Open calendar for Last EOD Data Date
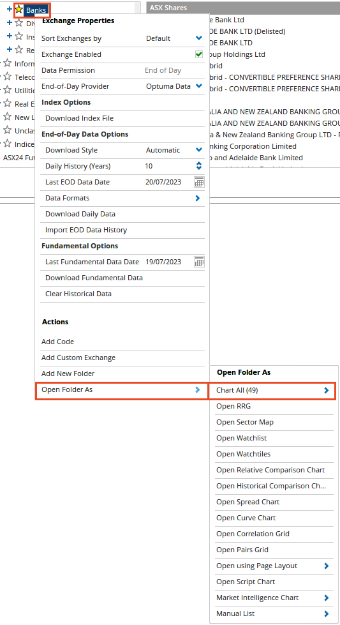Screen dimensions: 340x625 click(199, 182)
